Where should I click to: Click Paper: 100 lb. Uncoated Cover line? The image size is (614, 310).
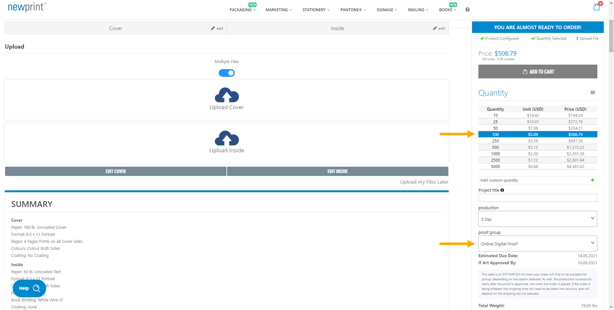coord(39,227)
